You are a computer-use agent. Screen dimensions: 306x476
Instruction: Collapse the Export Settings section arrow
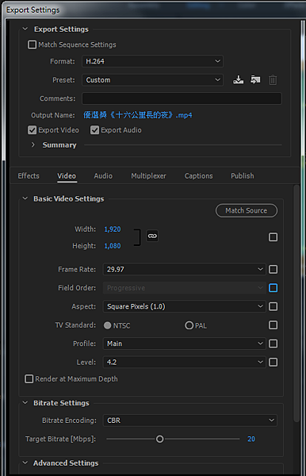click(25, 29)
